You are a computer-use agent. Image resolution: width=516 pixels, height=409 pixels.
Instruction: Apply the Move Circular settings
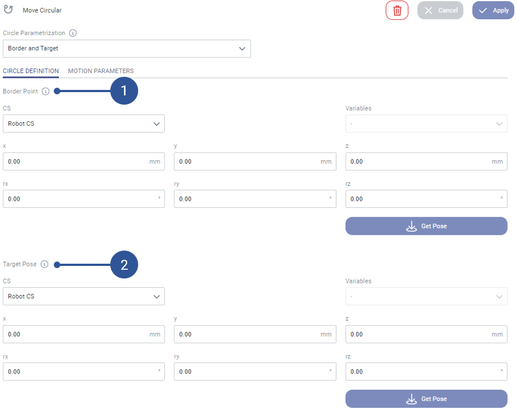(493, 10)
